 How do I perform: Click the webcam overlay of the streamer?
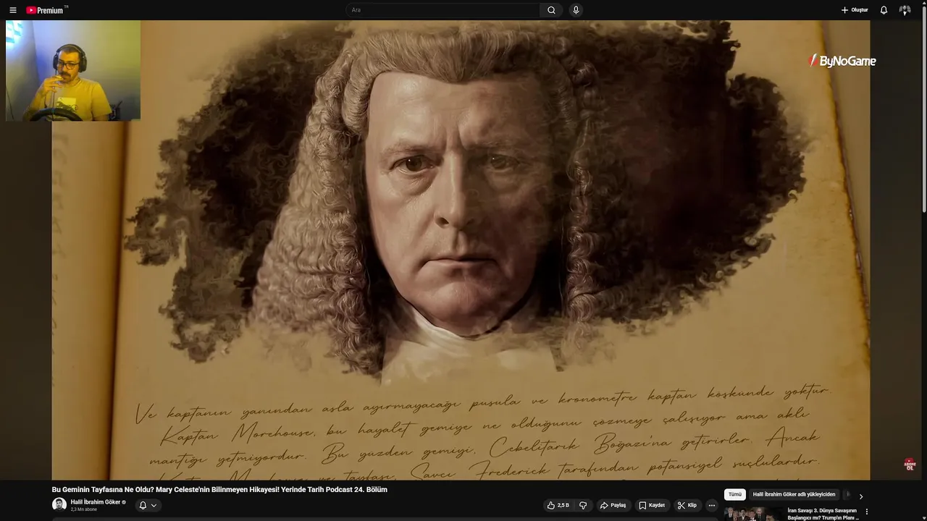73,70
